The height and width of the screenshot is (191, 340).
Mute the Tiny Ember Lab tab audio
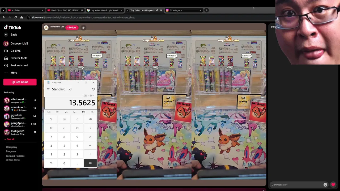157,10
